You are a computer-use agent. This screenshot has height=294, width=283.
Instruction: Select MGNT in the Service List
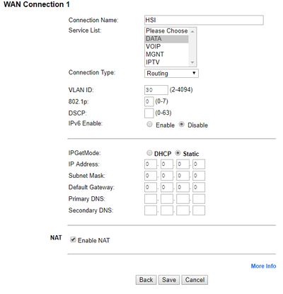pos(166,55)
